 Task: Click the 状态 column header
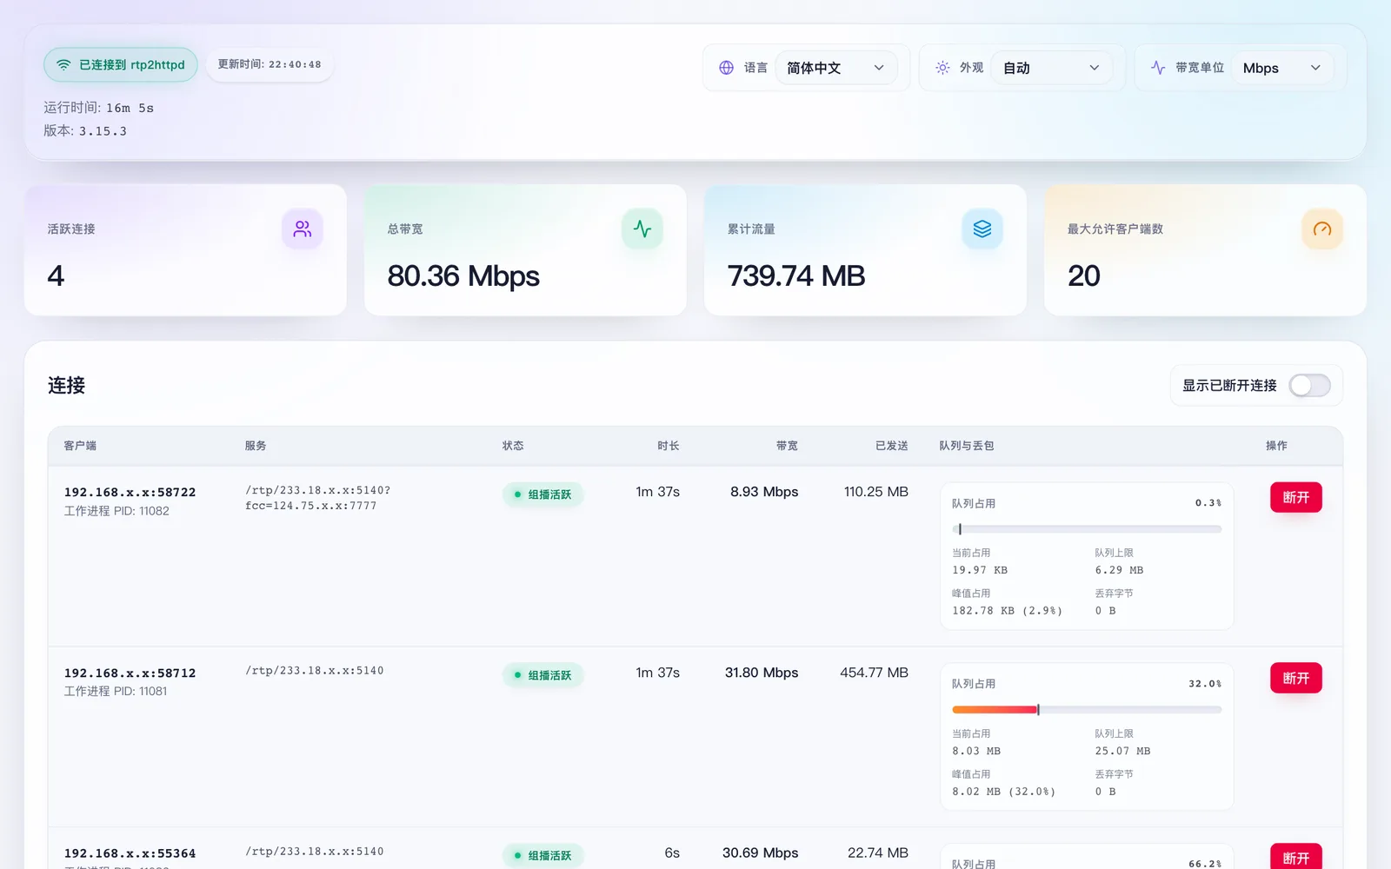point(513,446)
